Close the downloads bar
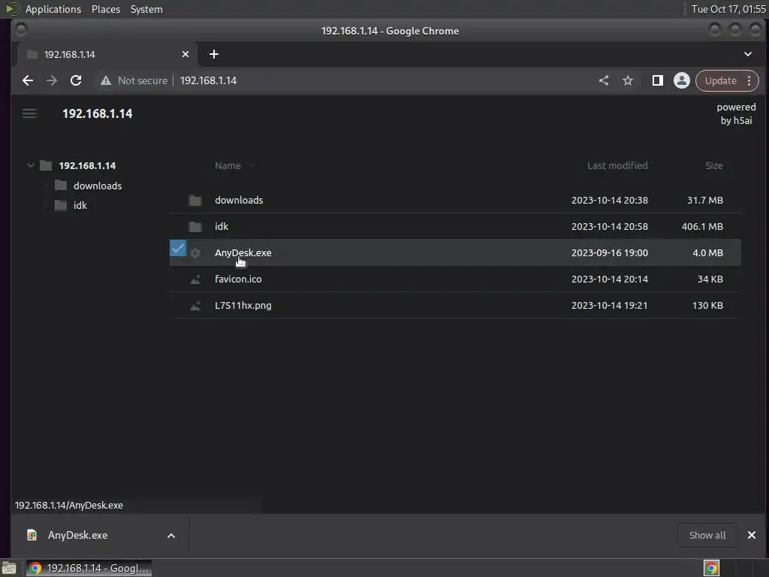This screenshot has width=769, height=577. pyautogui.click(x=751, y=535)
